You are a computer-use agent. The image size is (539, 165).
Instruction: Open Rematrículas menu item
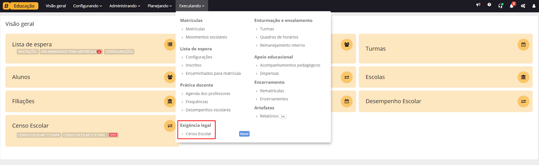click(272, 91)
